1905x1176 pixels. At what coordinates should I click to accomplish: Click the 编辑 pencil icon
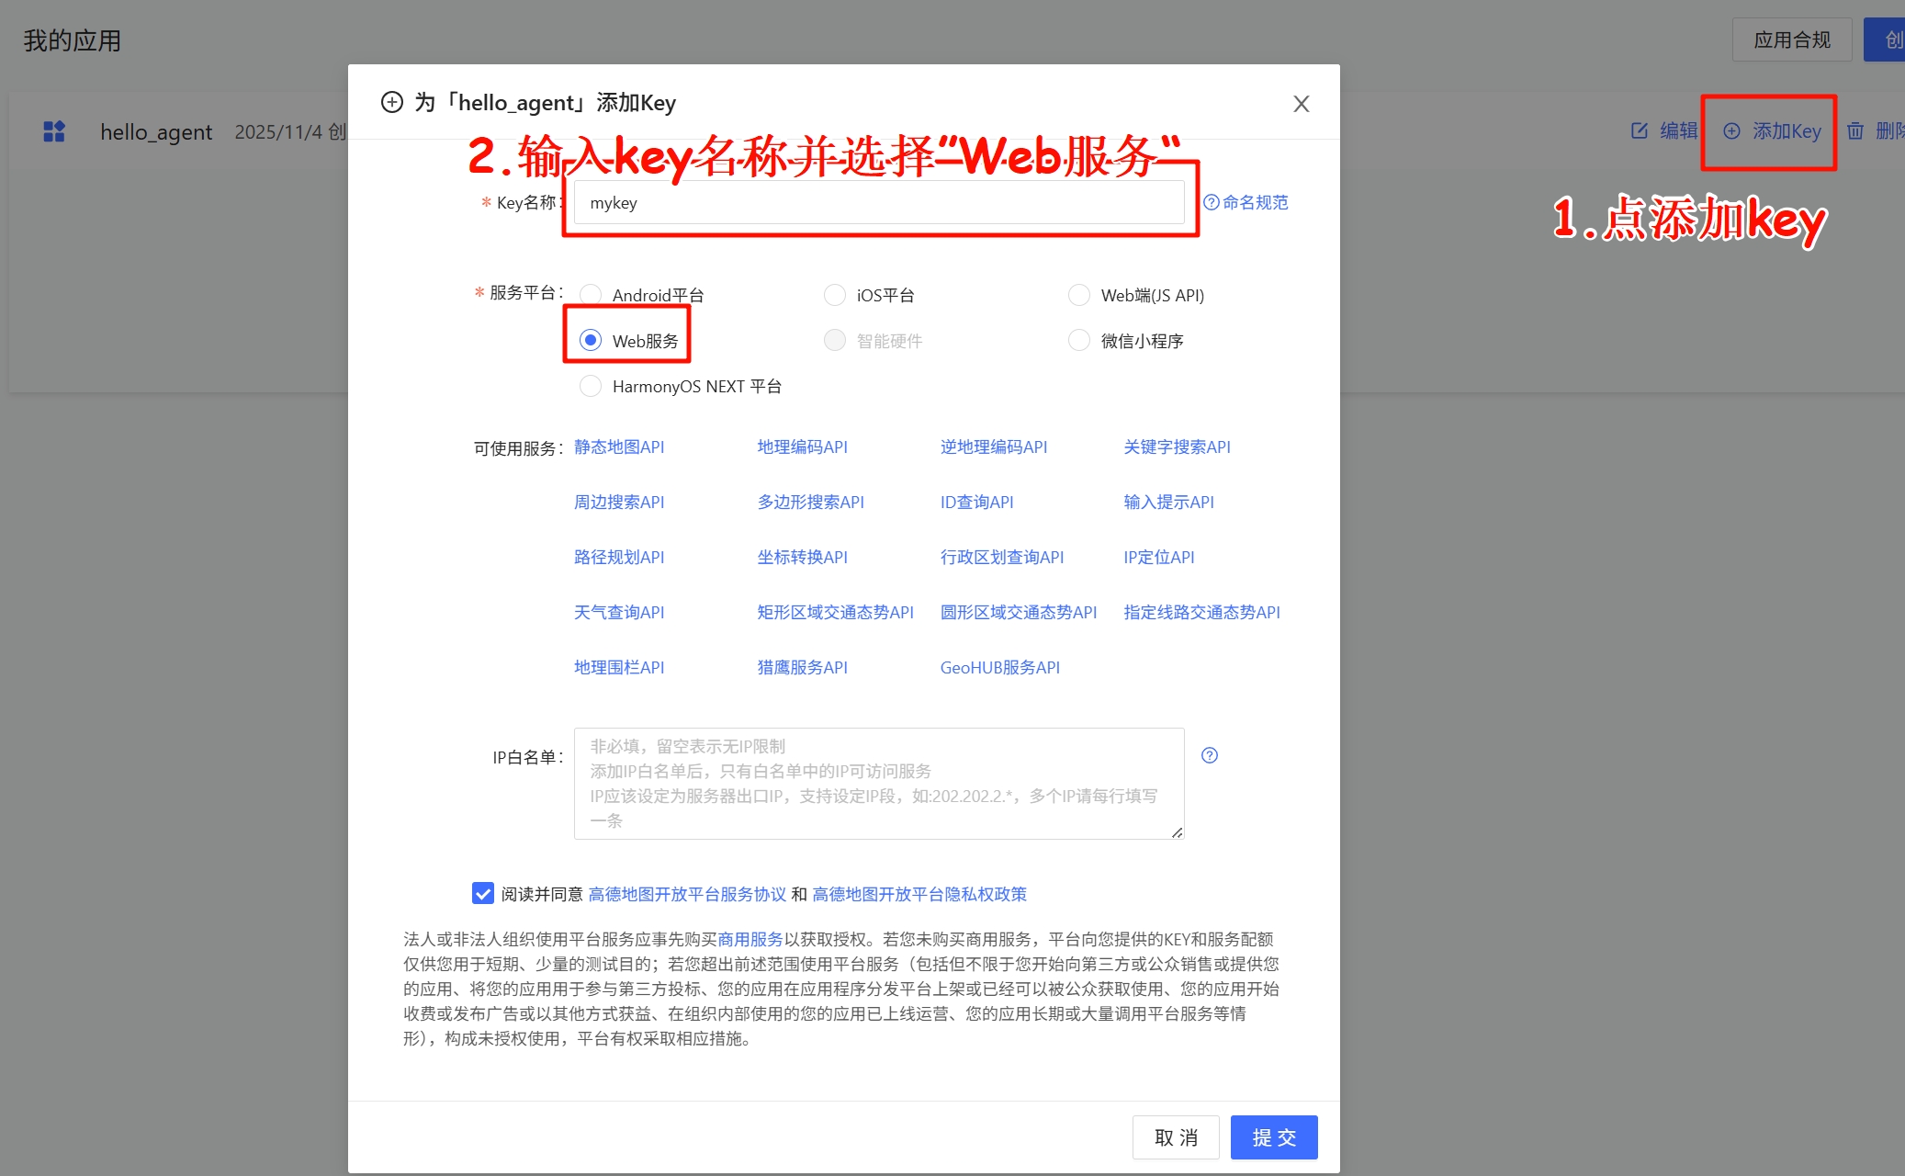(1640, 130)
